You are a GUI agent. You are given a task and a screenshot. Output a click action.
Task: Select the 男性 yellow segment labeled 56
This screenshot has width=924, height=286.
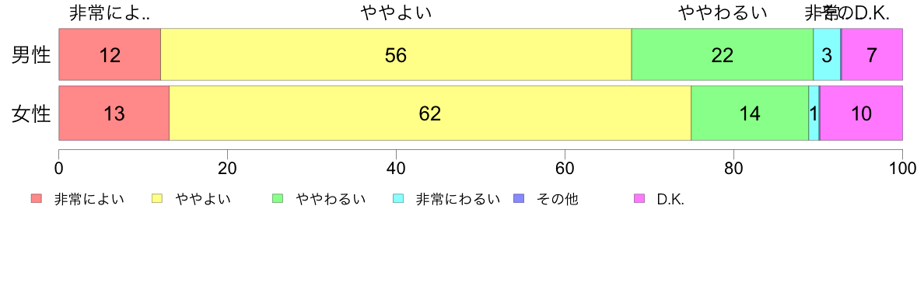coord(396,54)
